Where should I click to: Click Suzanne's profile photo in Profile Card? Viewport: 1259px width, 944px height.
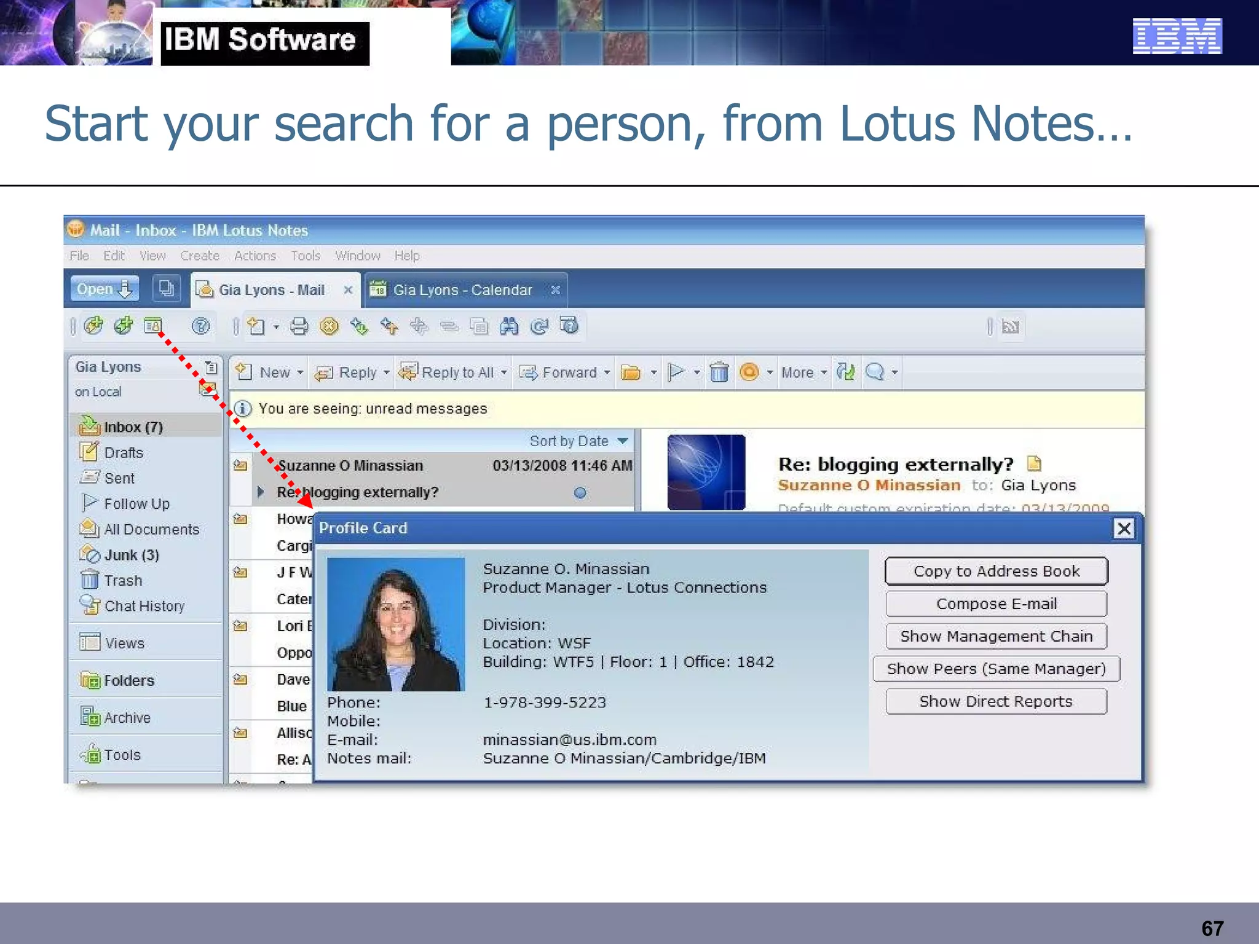point(396,624)
